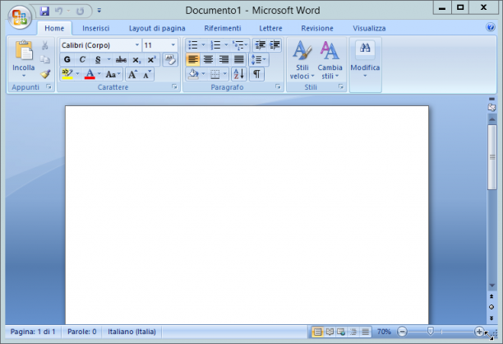Align text right

tap(224, 59)
